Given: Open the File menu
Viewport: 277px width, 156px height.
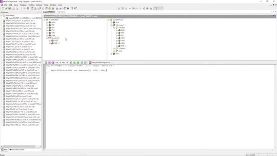Looking at the screenshot, I should 6,5.
